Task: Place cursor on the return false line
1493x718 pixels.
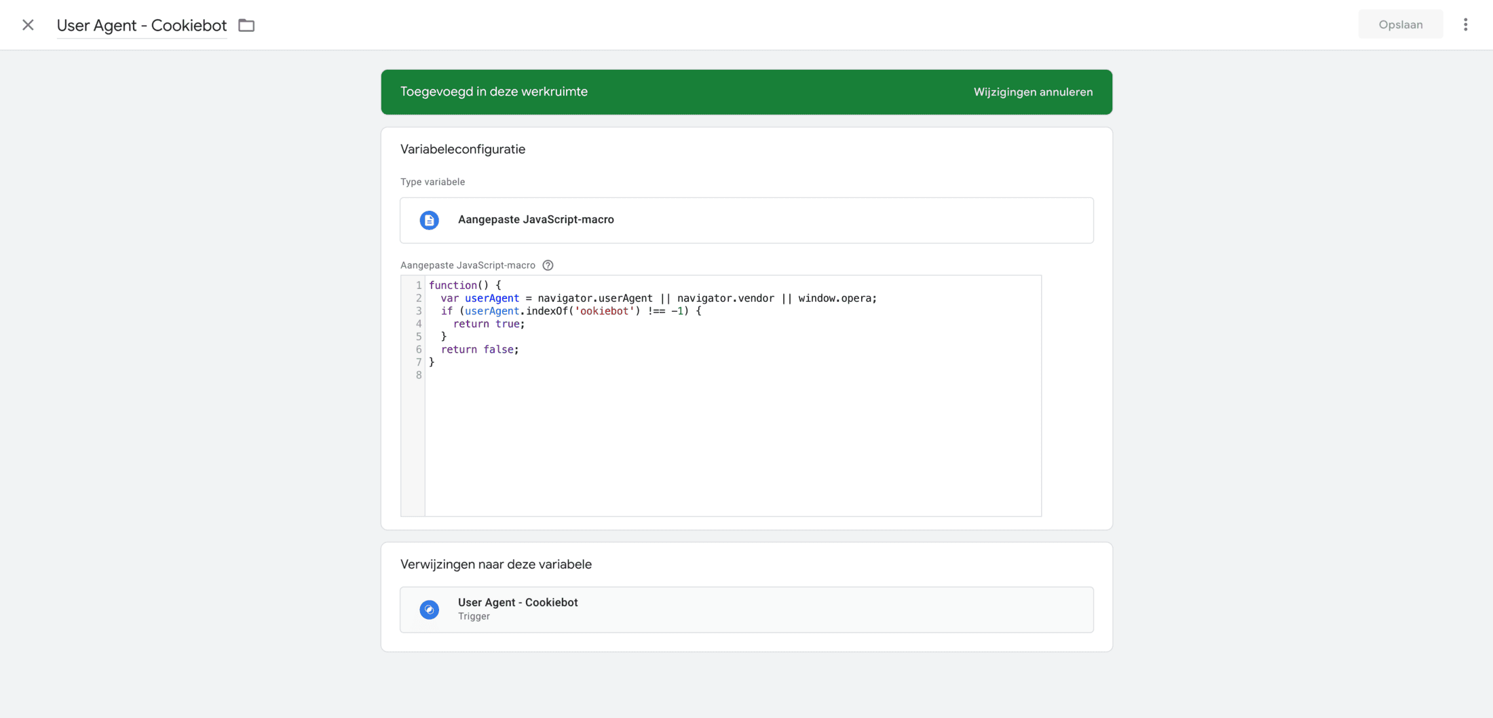Action: (480, 350)
